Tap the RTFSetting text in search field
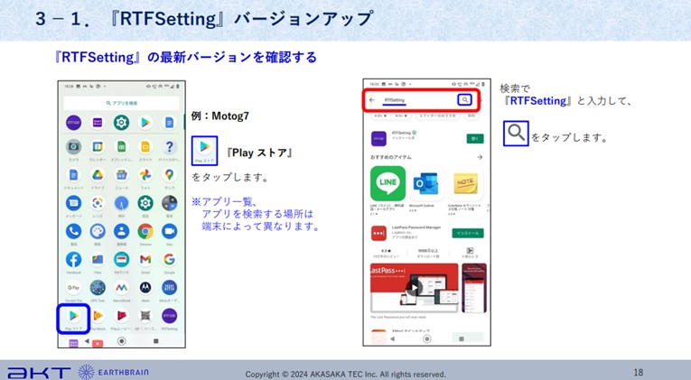Image resolution: width=691 pixels, height=380 pixels. coord(395,100)
